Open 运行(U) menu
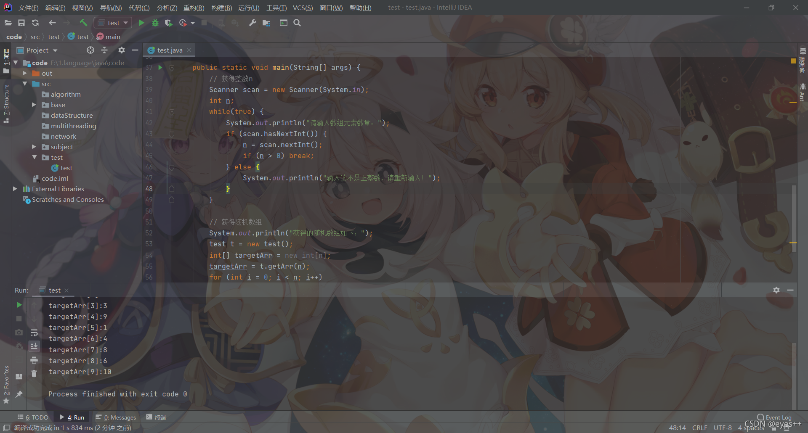 click(249, 8)
